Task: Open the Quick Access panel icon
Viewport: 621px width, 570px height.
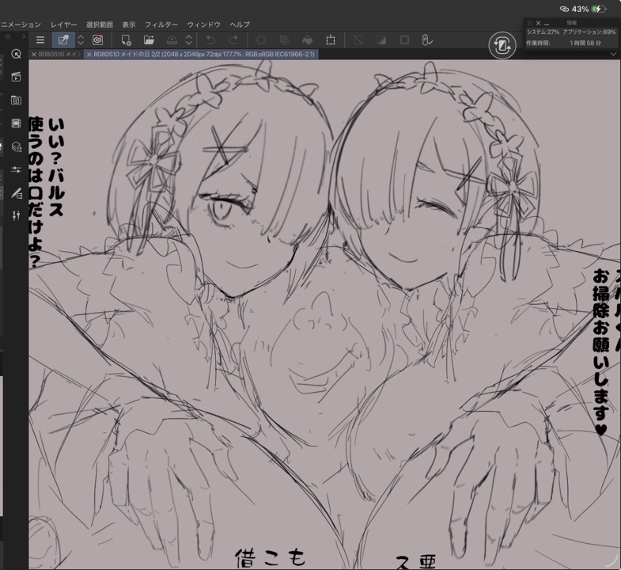Action: pyautogui.click(x=17, y=54)
